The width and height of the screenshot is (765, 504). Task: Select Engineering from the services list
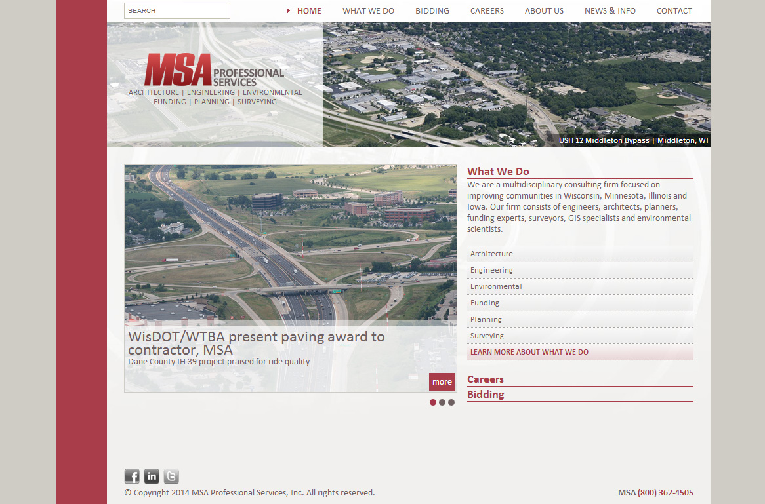pyautogui.click(x=491, y=270)
